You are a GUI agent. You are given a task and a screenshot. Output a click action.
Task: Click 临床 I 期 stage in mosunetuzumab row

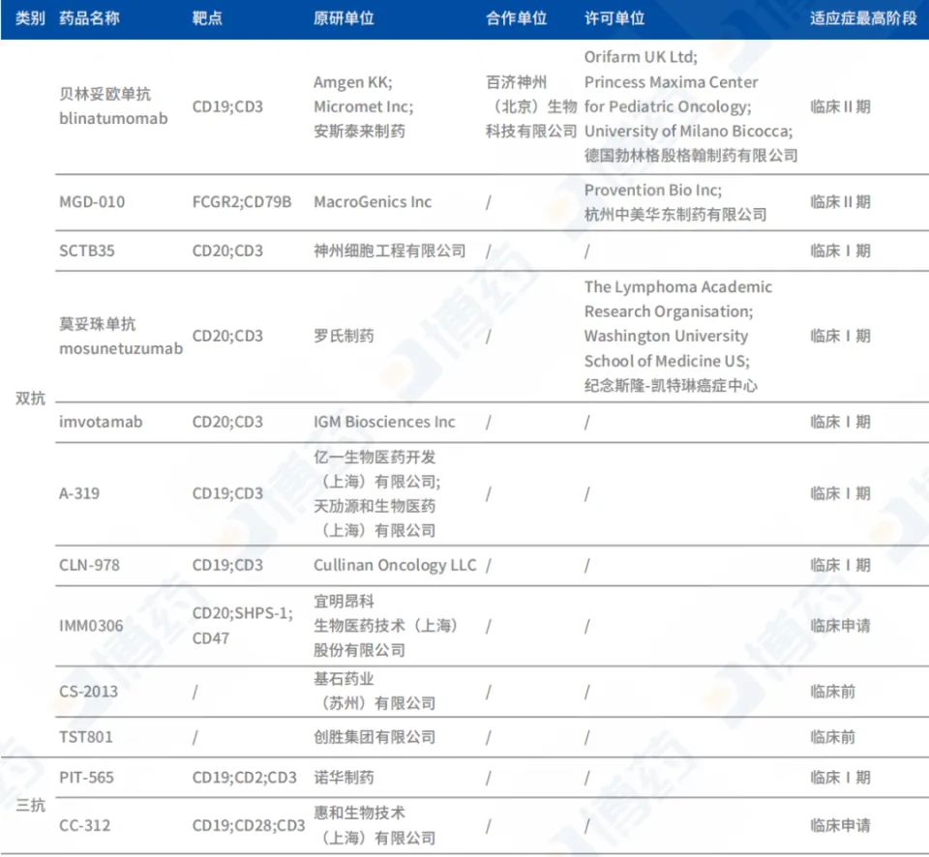point(840,336)
